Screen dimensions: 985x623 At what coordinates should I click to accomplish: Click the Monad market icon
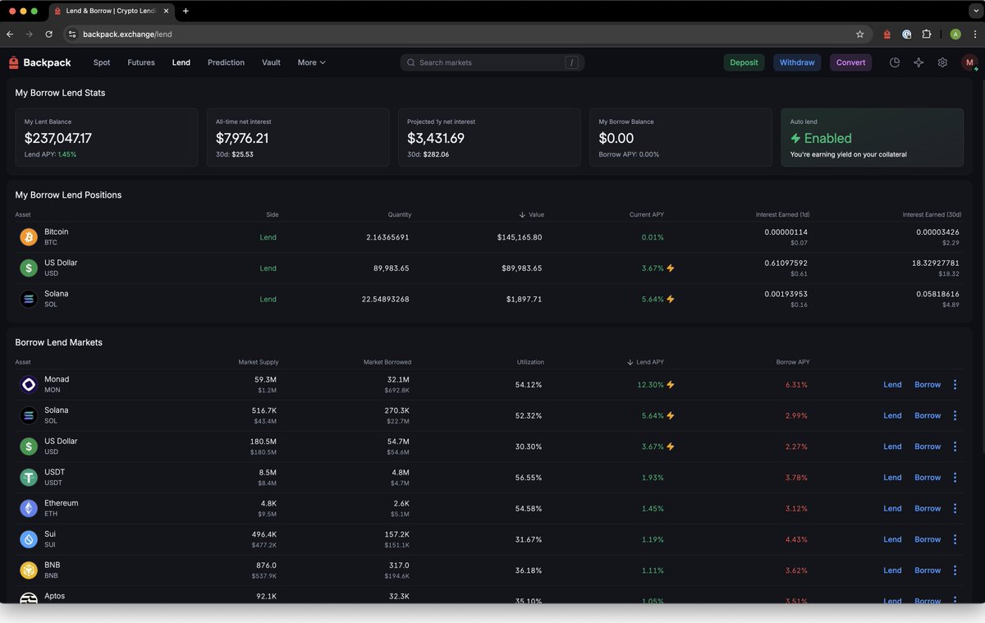coord(29,384)
